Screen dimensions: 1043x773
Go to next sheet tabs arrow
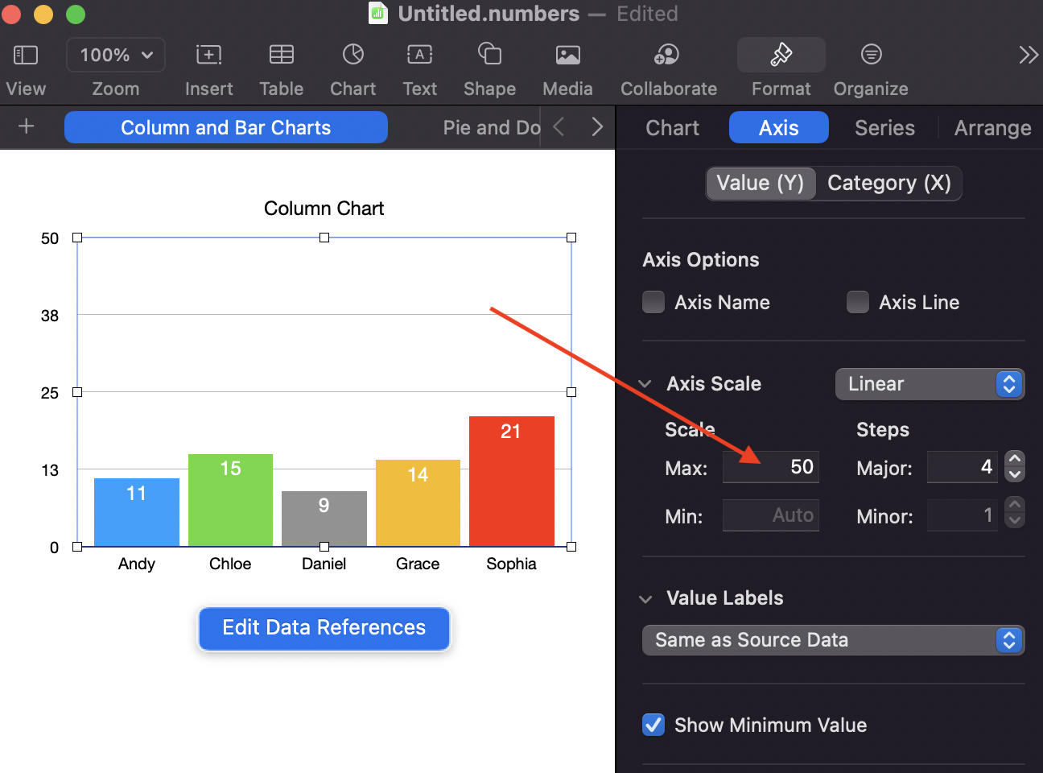597,126
